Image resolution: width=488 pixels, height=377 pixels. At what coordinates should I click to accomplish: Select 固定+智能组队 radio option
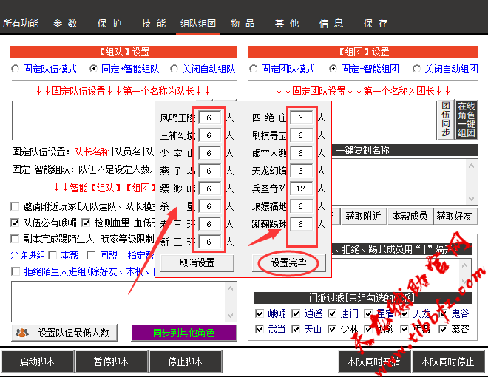pos(93,69)
